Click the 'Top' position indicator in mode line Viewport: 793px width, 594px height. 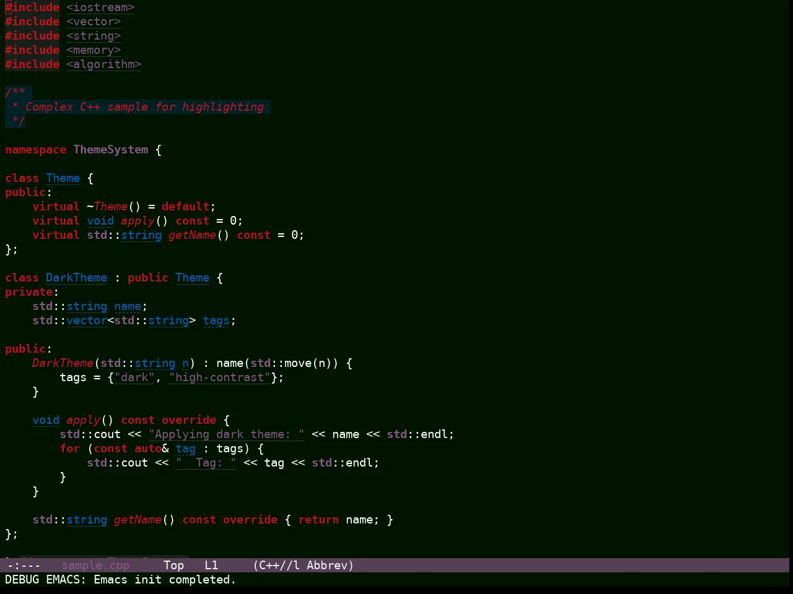(x=173, y=566)
